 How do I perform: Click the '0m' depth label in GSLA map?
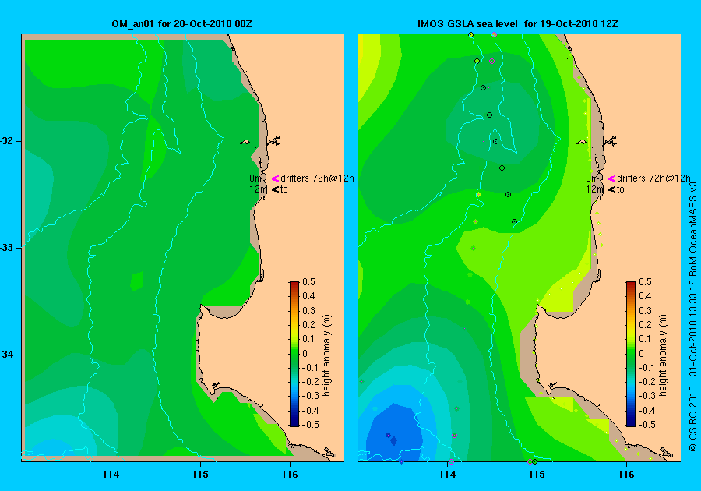coord(592,178)
